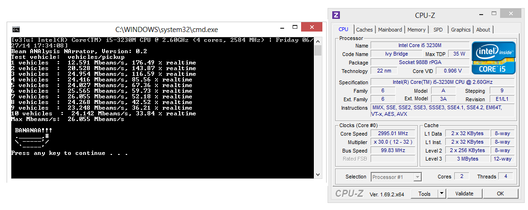Screen dimensions: 528x210
Task: Click the Cores count value 2
Action: (461, 176)
